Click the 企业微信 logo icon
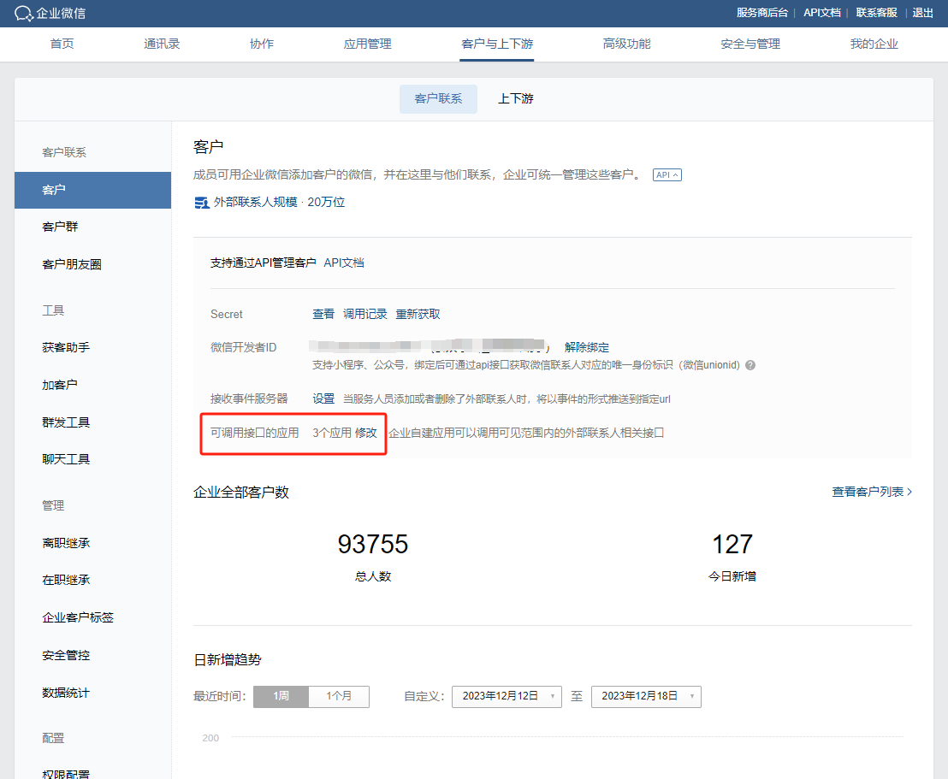Viewport: 948px width, 779px height. [24, 14]
